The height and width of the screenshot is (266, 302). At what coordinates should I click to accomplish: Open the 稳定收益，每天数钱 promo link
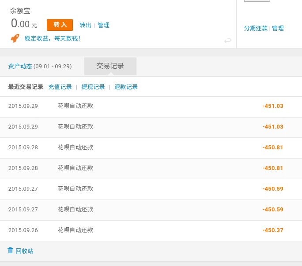tap(52, 38)
